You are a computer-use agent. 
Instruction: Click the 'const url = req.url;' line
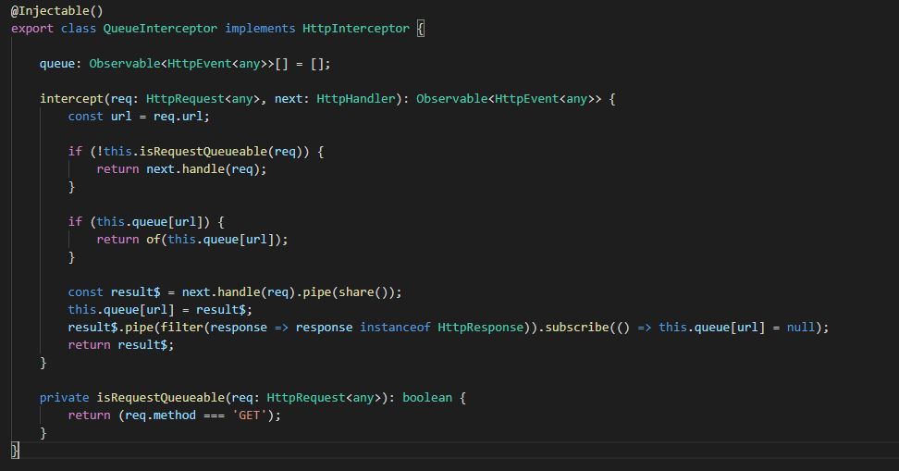click(x=139, y=117)
